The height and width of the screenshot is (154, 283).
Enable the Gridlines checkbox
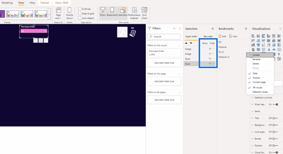point(80,9)
